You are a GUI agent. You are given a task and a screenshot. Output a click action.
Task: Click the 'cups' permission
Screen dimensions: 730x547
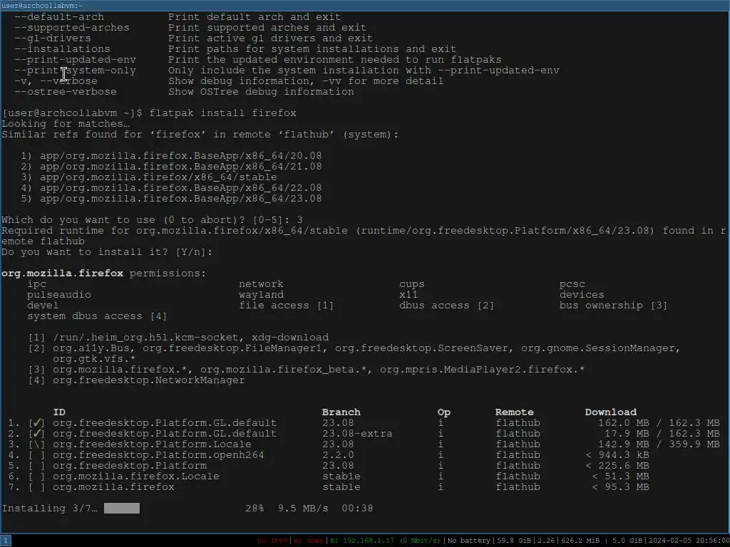411,284
